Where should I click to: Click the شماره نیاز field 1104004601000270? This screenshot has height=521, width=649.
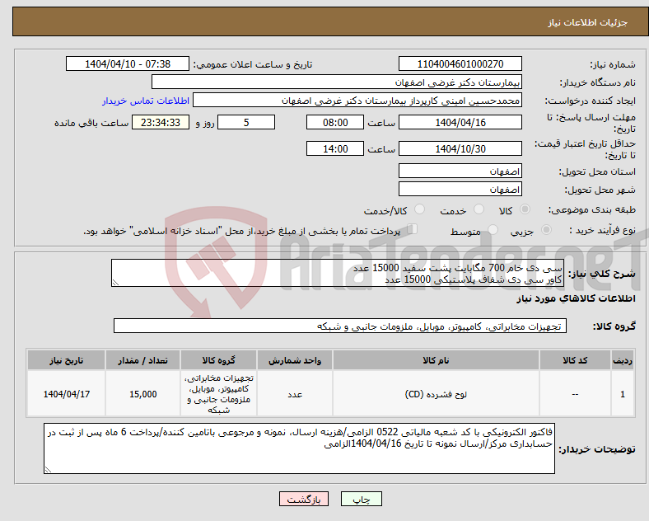click(460, 63)
